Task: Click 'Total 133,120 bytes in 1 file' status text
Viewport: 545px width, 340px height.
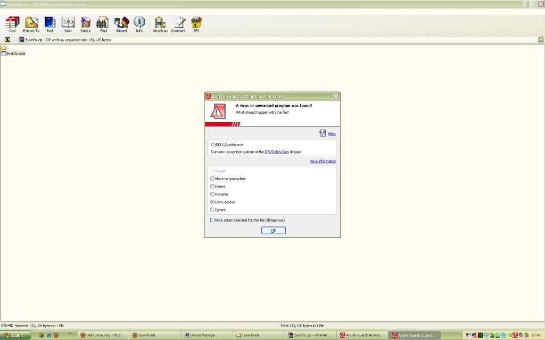Action: pos(302,326)
